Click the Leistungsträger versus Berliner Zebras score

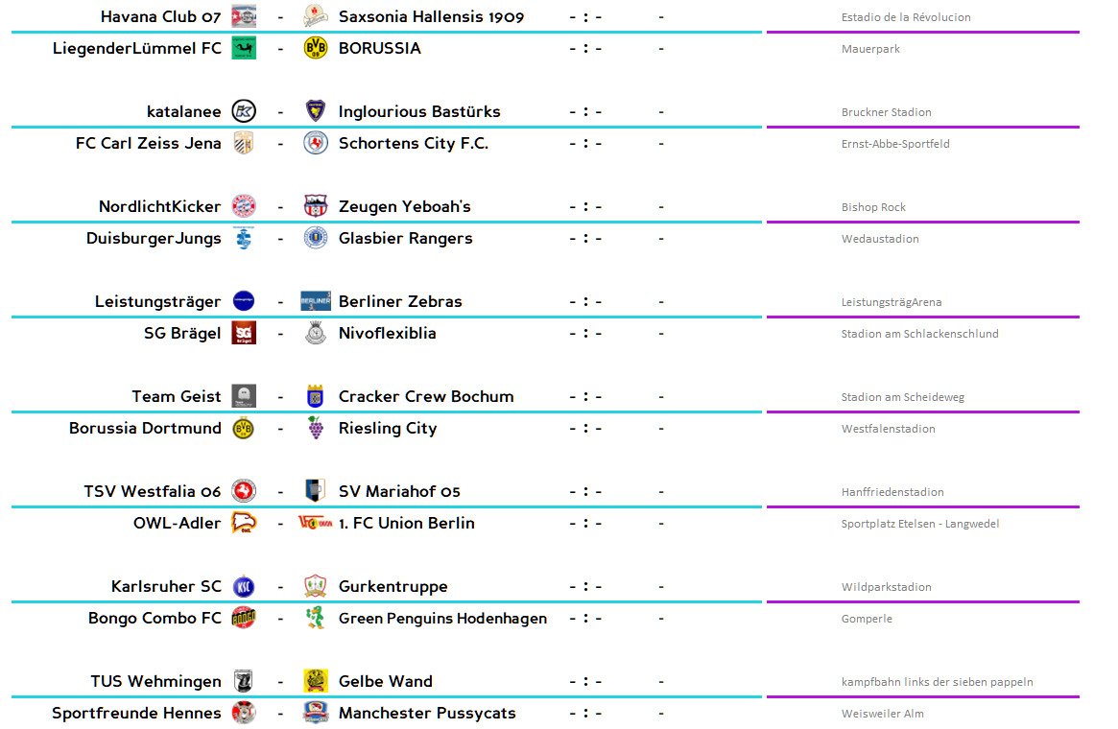pos(585,301)
